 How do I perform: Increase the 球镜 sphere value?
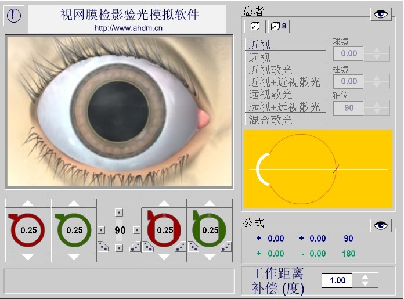[377, 50]
